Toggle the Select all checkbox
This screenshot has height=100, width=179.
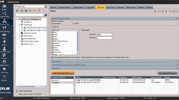[51, 27]
